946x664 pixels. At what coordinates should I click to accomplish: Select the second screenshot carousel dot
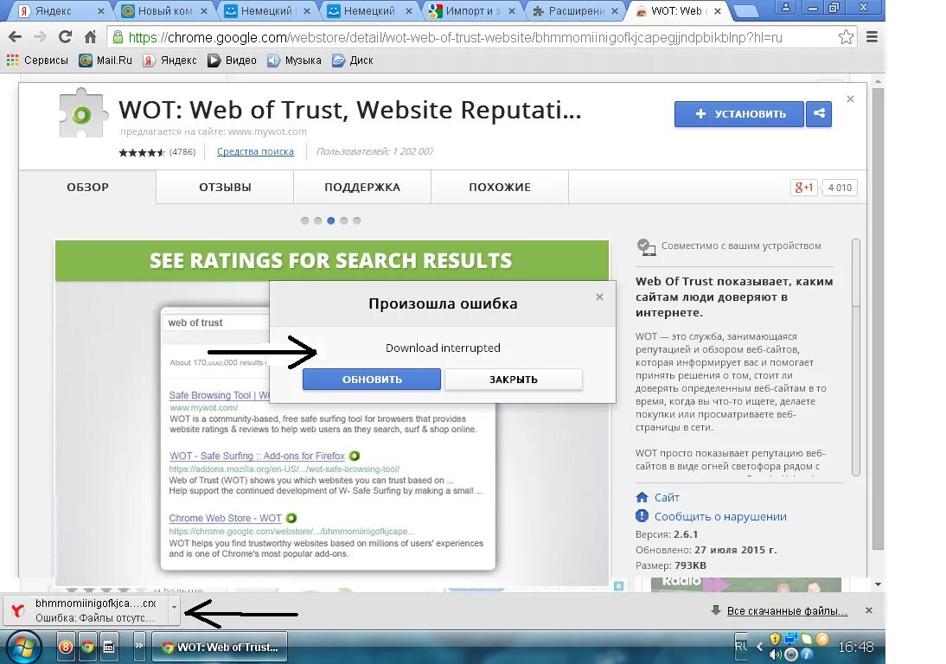[x=318, y=220]
